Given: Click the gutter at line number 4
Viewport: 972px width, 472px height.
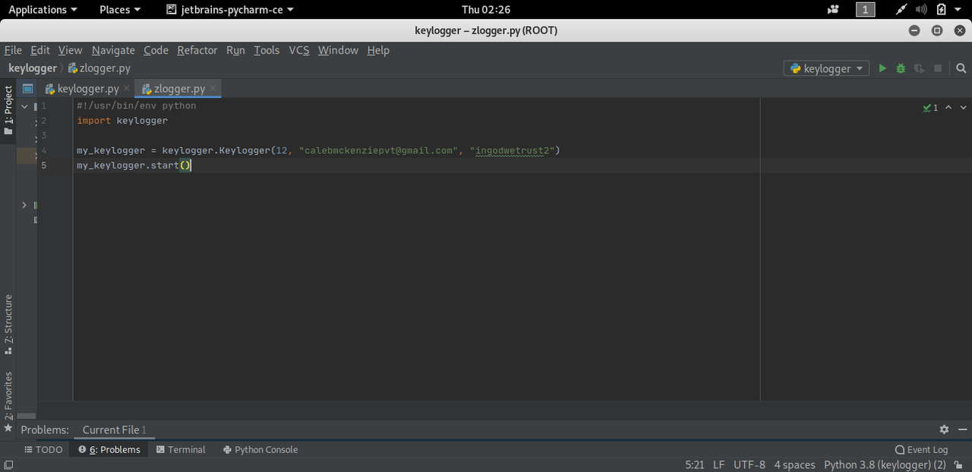Looking at the screenshot, I should click(44, 150).
